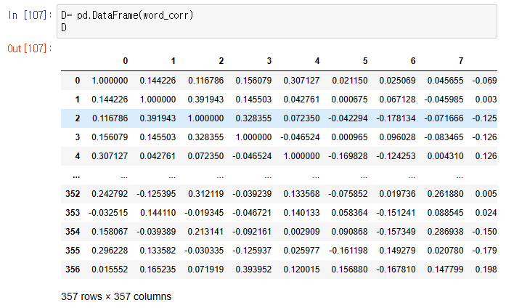Click the ellipsis row index label
Image resolution: width=506 pixels, height=308 pixels.
[x=76, y=174]
